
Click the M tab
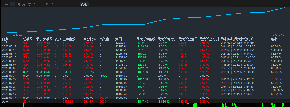point(47,4)
